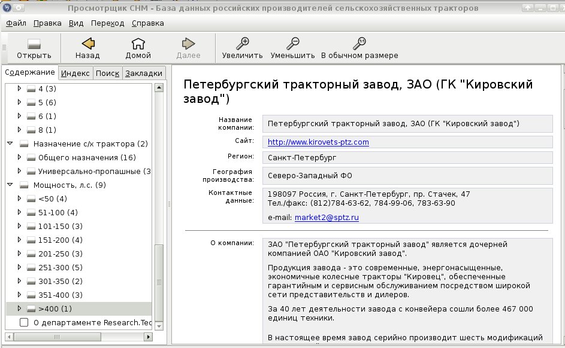This screenshot has height=348, width=565.
Task: Open the Переход menu
Action: (107, 23)
